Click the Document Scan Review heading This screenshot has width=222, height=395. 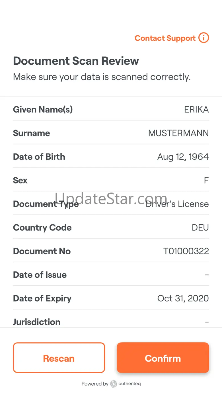click(76, 61)
